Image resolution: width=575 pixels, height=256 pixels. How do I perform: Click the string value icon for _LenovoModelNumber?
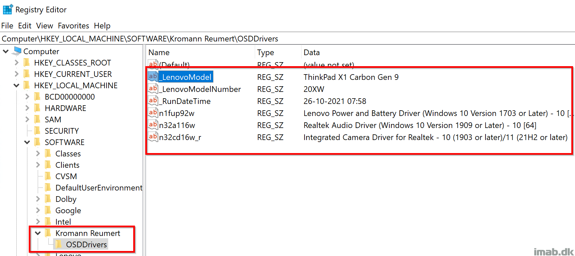[x=153, y=89]
